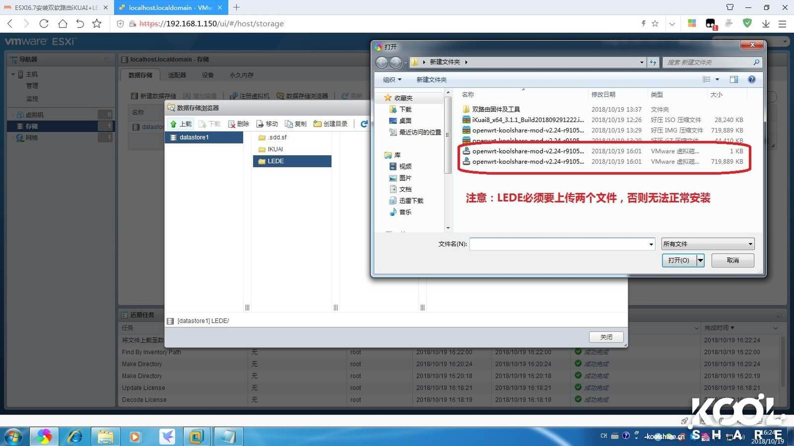Click the back arrow in the Open dialog
Screen dimensions: 794x446
click(x=382, y=62)
